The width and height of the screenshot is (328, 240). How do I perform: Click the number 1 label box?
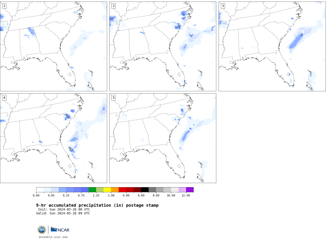pyautogui.click(x=4, y=6)
